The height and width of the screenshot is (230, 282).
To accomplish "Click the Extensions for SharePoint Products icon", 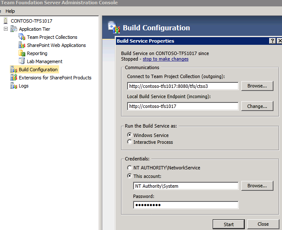I will (x=14, y=78).
